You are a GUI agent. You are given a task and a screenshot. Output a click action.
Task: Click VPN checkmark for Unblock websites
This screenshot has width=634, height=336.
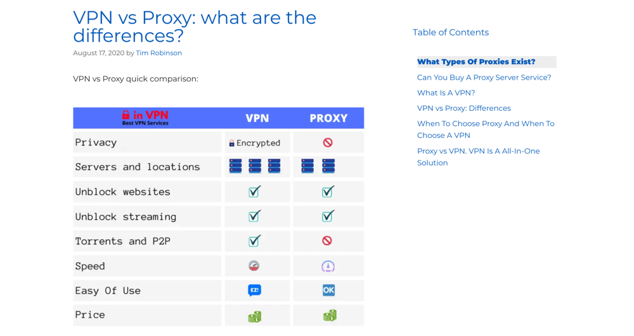tap(255, 192)
